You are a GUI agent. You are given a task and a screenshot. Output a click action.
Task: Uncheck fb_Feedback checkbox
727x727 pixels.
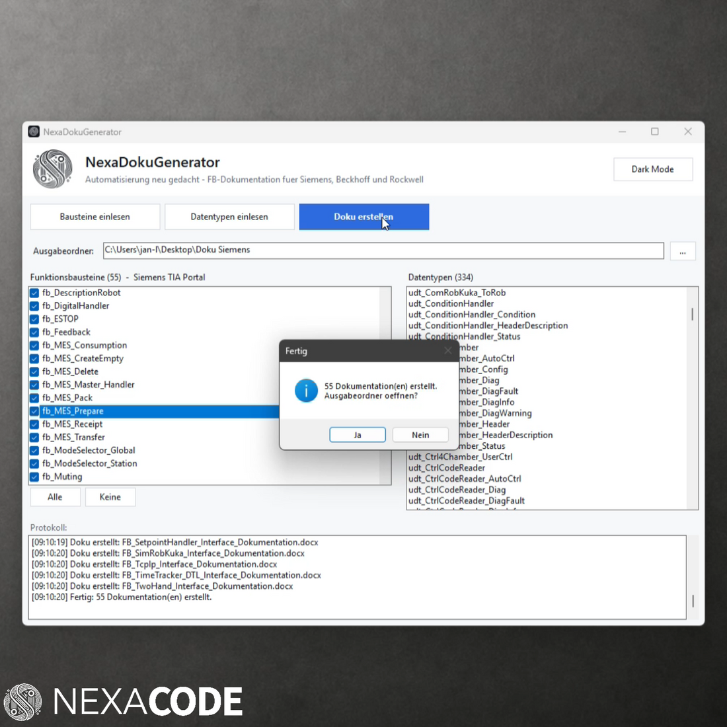coord(34,332)
